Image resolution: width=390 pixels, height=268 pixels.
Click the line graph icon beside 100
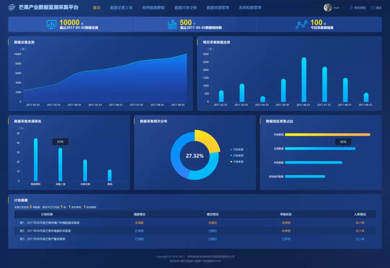[302, 24]
